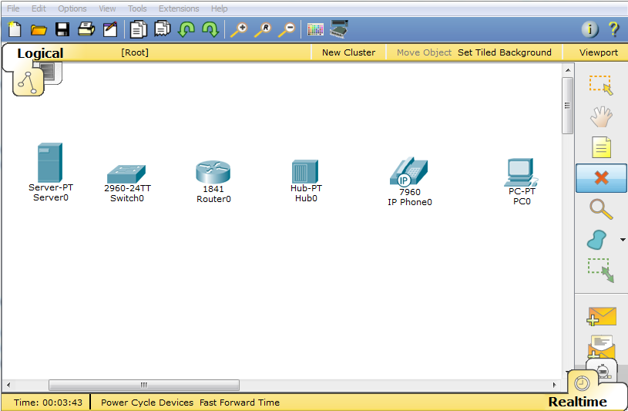Click the Network Information icon
The height and width of the screenshot is (411, 628).
coord(589,29)
